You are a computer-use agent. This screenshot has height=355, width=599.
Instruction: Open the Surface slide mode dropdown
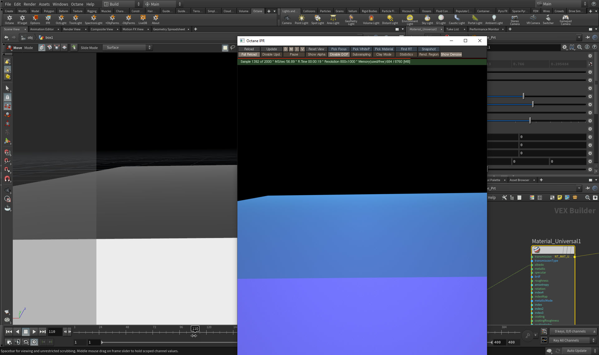tap(128, 47)
